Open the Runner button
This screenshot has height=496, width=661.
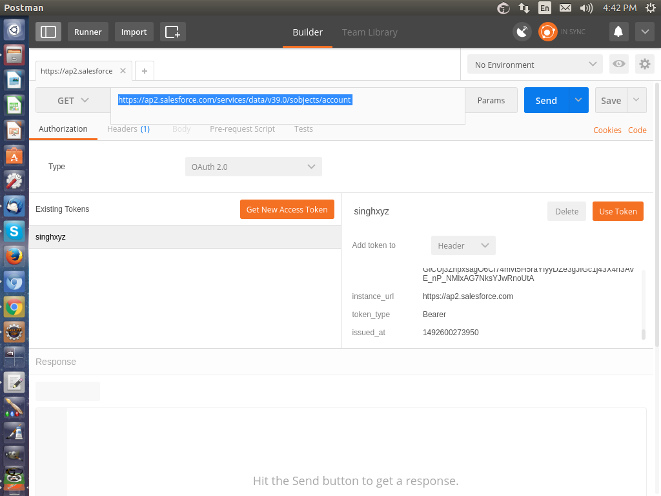pyautogui.click(x=88, y=32)
